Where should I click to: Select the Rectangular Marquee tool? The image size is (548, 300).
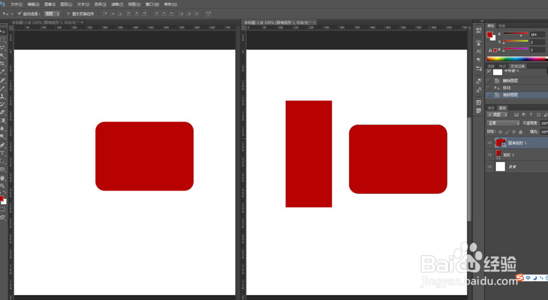coord(3,39)
